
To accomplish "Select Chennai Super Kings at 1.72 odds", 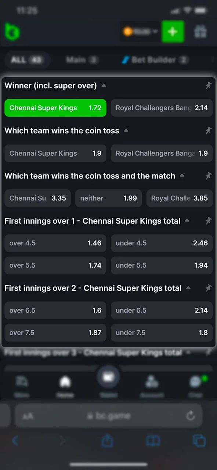I will pos(55,108).
